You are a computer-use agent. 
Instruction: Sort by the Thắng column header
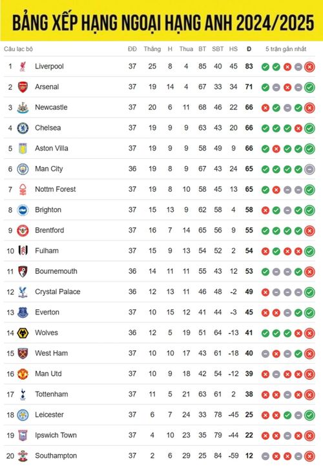point(152,48)
